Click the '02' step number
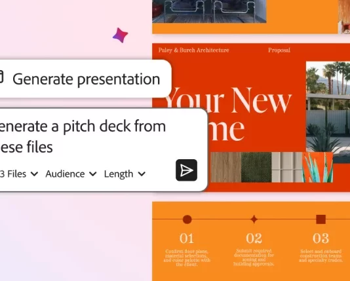Screen dimensions: 350x281 pyautogui.click(x=254, y=238)
